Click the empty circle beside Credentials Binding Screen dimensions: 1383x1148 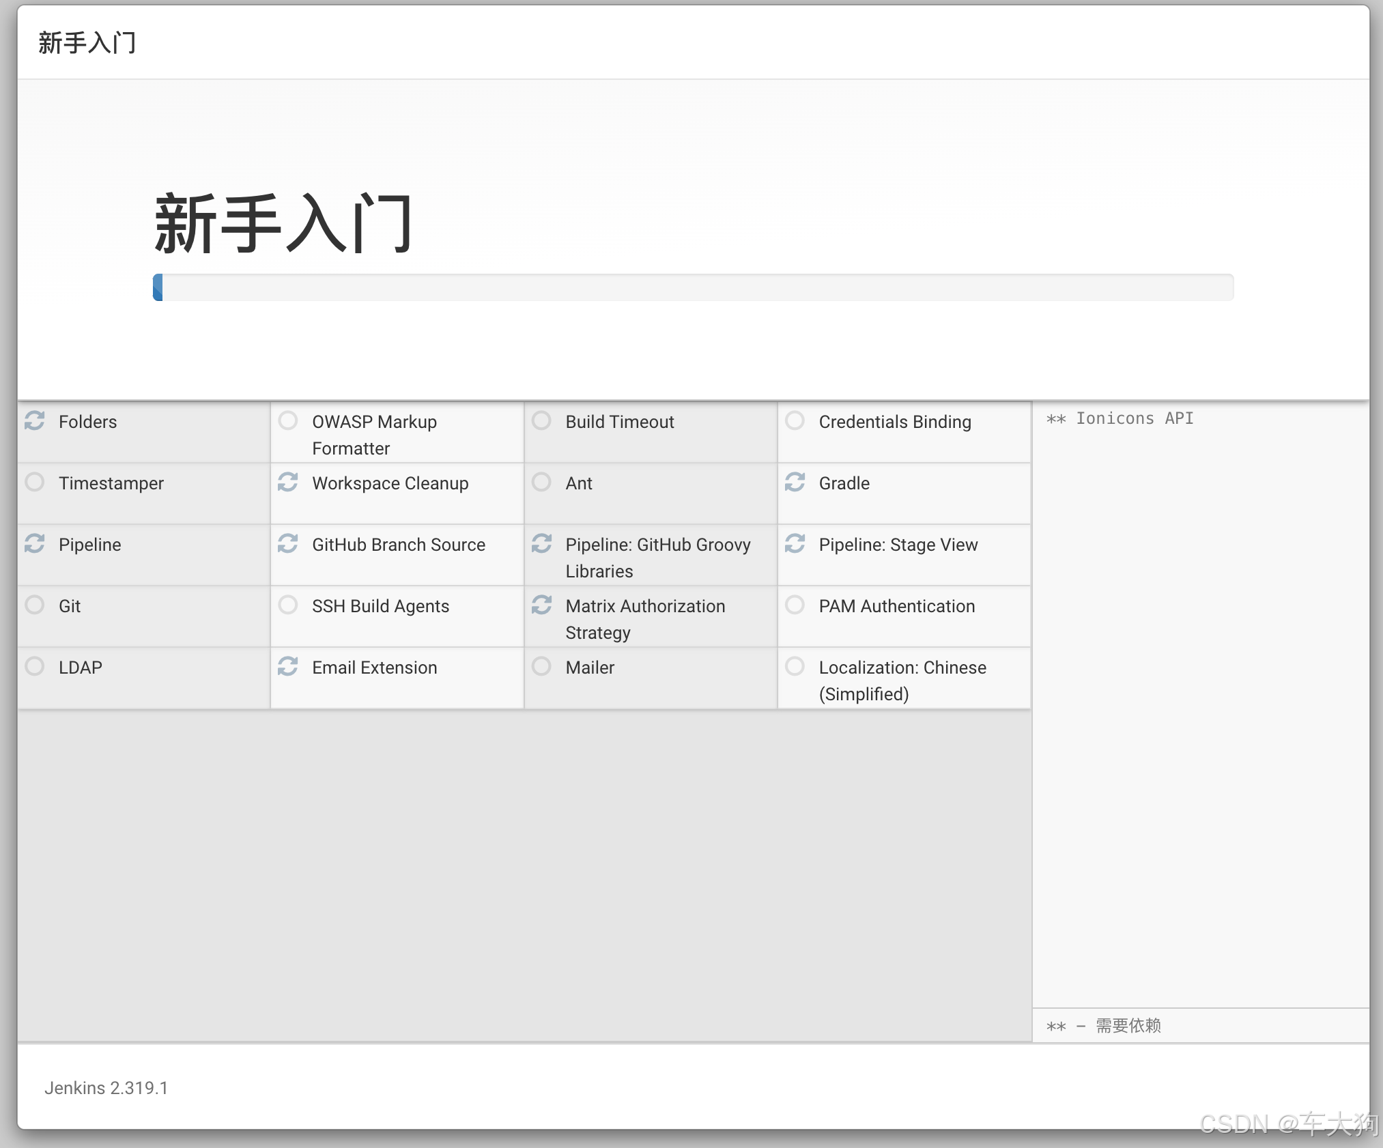[795, 420]
